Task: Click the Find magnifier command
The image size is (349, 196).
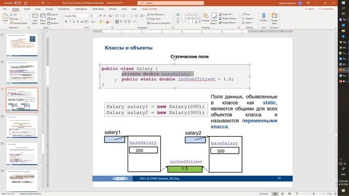Action: [x=246, y=14]
